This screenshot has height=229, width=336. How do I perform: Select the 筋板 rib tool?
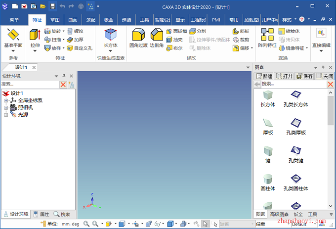[241, 31]
